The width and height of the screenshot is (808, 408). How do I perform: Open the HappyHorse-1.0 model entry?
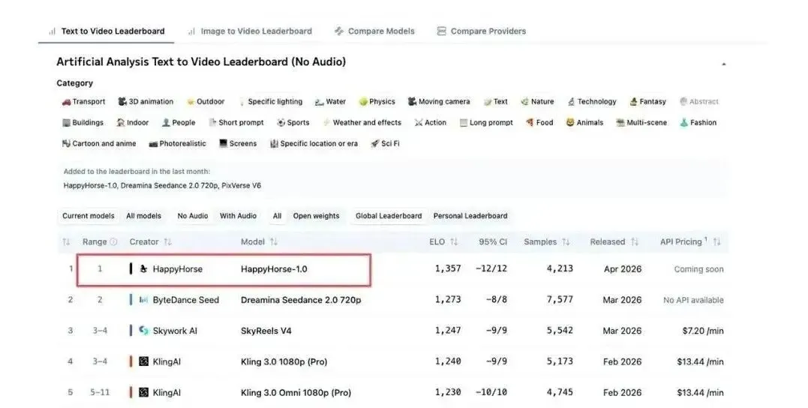274,269
